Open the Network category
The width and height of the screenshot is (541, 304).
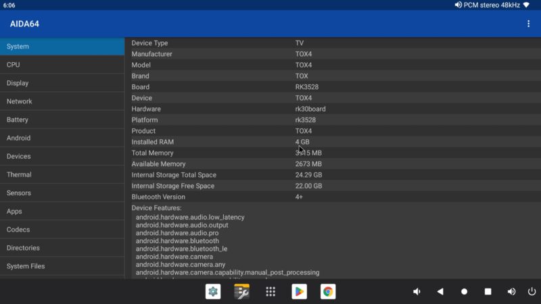click(x=62, y=101)
